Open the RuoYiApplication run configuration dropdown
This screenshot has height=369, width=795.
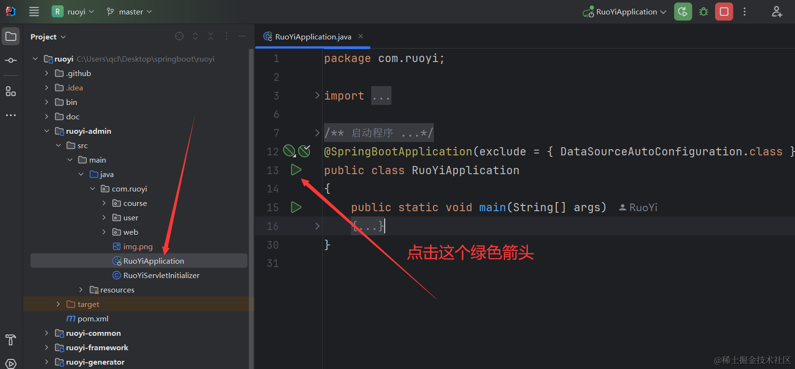(x=625, y=12)
